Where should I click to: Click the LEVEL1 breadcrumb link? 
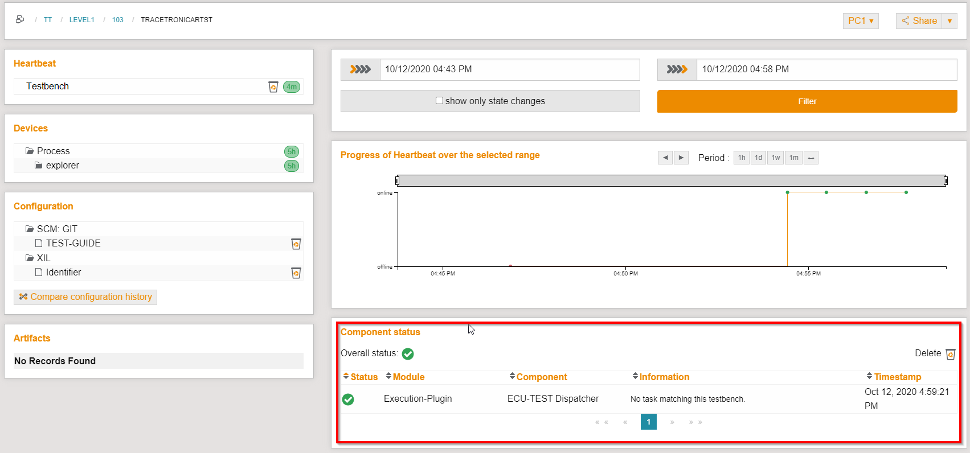[81, 20]
